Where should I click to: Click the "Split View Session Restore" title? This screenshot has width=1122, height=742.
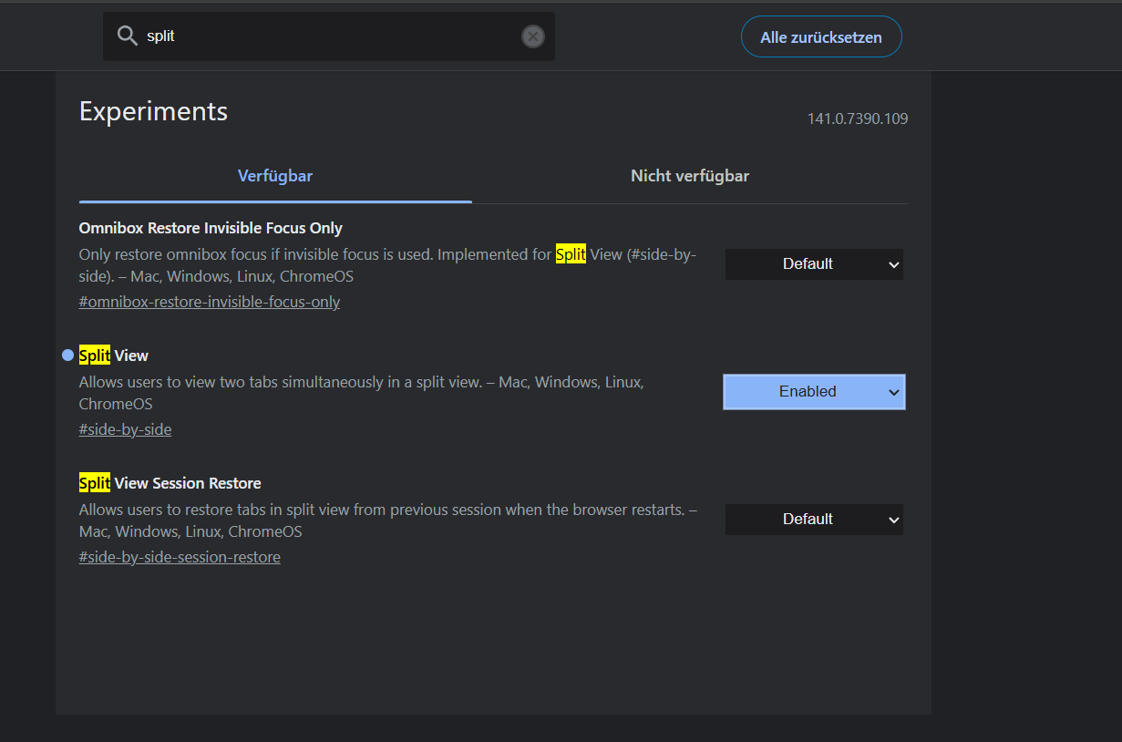pyautogui.click(x=170, y=483)
